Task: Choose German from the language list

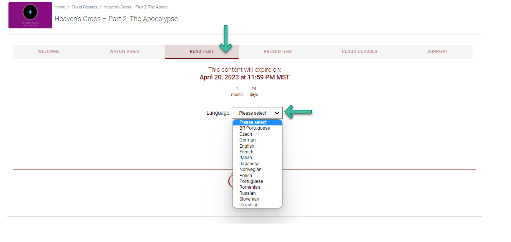Action: point(257,140)
